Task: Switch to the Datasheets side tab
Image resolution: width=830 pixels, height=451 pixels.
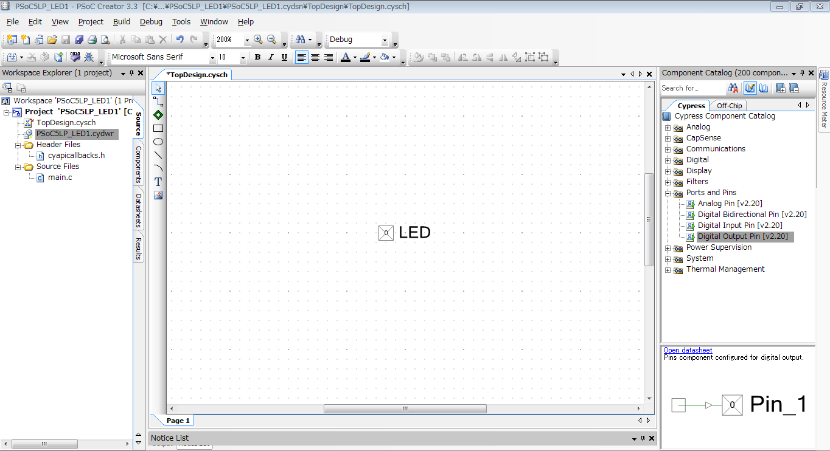Action: click(139, 210)
